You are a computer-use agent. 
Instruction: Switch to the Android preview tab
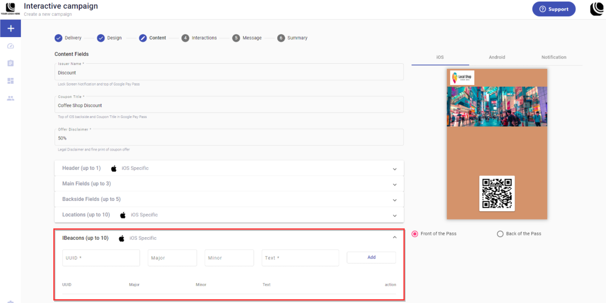(497, 57)
